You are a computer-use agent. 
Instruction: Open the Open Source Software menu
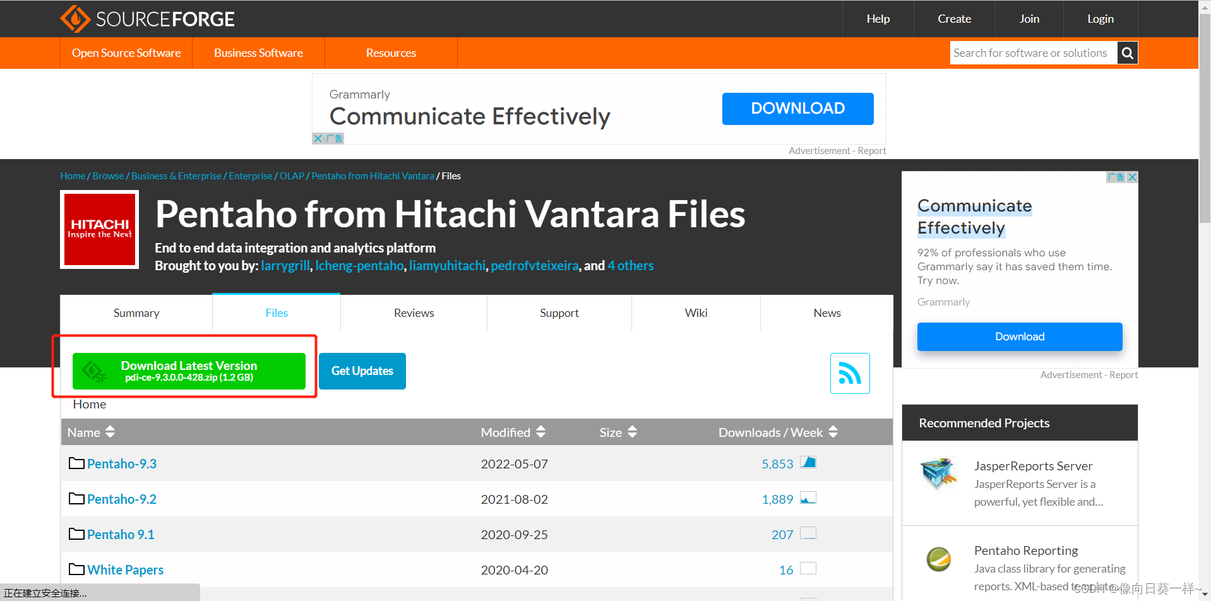point(126,53)
